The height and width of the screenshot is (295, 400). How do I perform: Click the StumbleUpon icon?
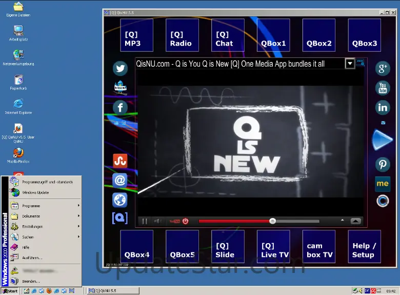120,161
